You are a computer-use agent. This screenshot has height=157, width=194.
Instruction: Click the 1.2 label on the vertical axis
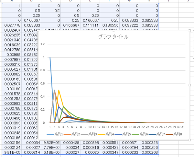pyautogui.click(x=43, y=44)
